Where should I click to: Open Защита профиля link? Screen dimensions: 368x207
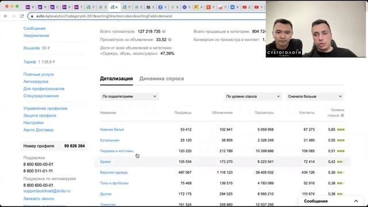coord(40,116)
